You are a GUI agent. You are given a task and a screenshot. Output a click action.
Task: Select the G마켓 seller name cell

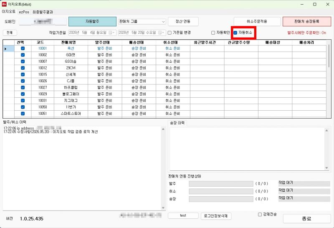(x=71, y=55)
